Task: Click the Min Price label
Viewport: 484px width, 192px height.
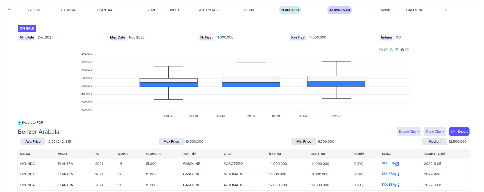Action: click(x=304, y=142)
